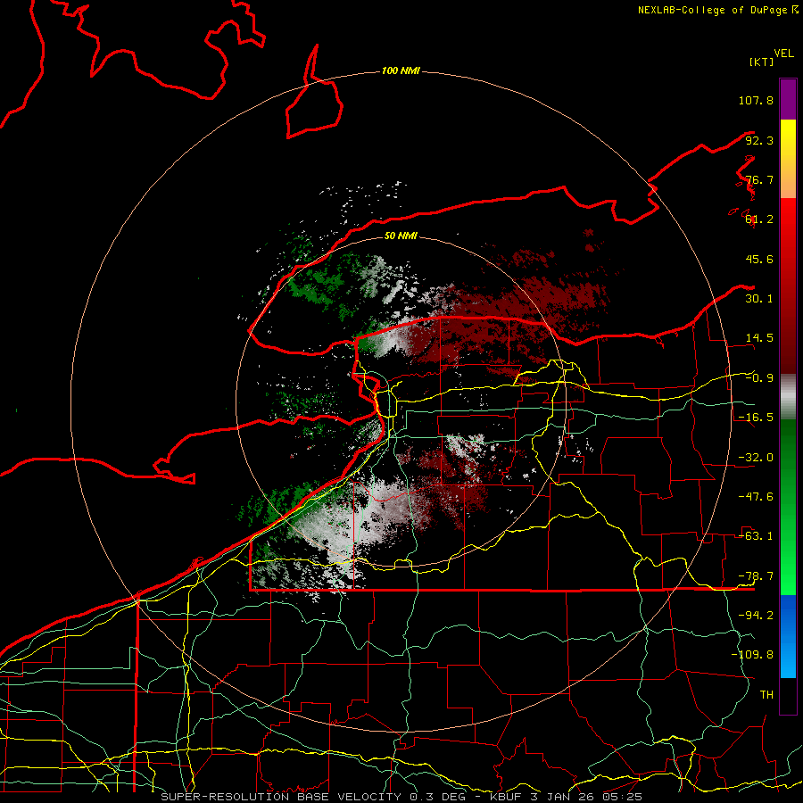Select the 14.5 scale value
The height and width of the screenshot is (803, 803).
[x=759, y=338]
